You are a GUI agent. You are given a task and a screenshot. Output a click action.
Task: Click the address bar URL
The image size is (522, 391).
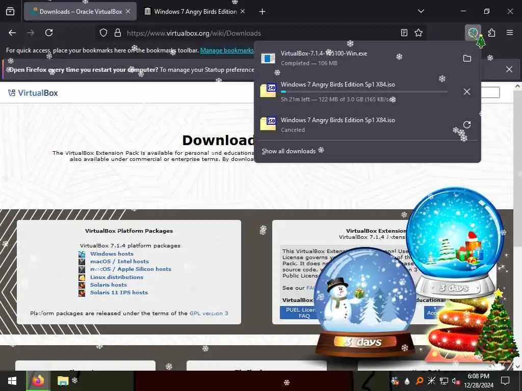tap(194, 33)
